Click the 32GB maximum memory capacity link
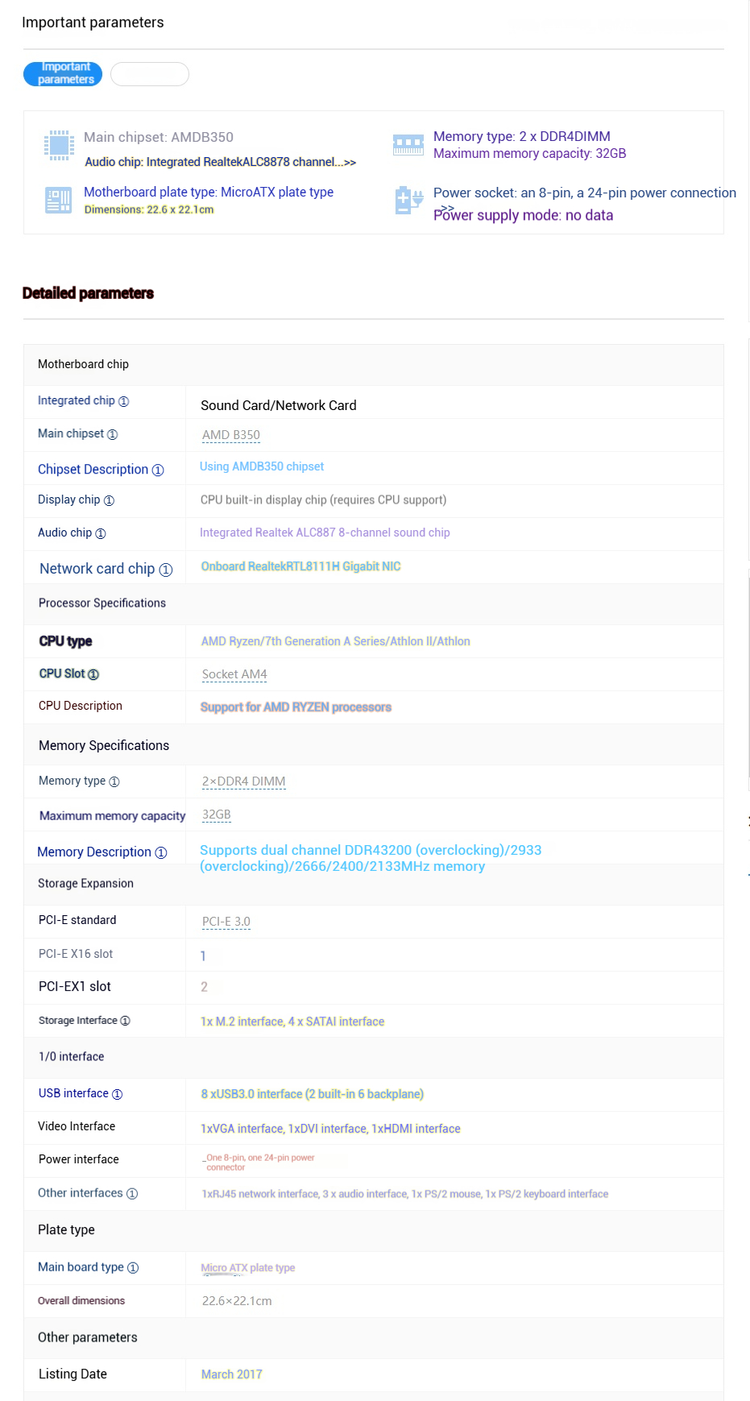 (x=217, y=815)
